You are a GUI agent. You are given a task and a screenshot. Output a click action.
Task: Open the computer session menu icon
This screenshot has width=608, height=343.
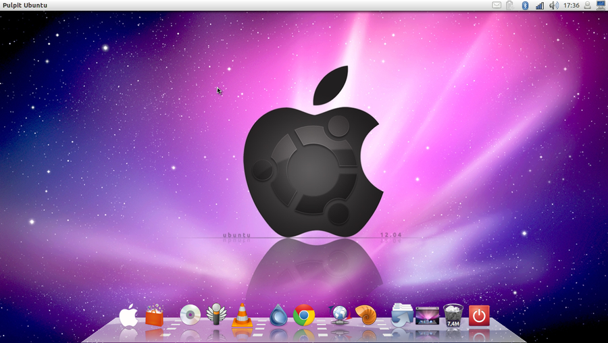601,5
